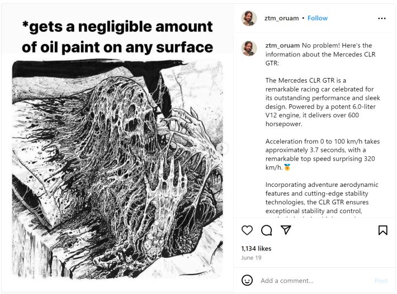
Task: Open the emoji picker smiley icon
Action: pyautogui.click(x=247, y=280)
